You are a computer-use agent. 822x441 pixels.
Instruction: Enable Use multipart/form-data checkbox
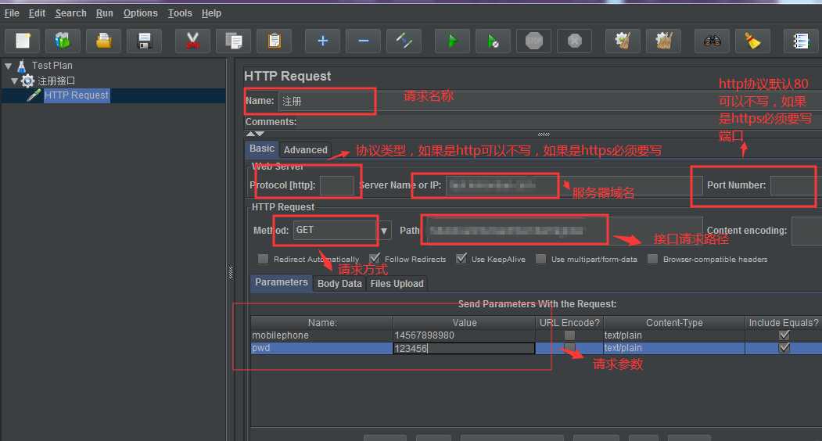[540, 259]
